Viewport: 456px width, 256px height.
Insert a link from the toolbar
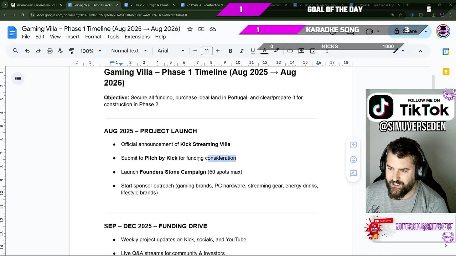pyautogui.click(x=290, y=51)
